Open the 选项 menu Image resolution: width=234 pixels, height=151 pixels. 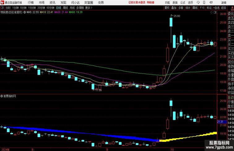pos(190,2)
